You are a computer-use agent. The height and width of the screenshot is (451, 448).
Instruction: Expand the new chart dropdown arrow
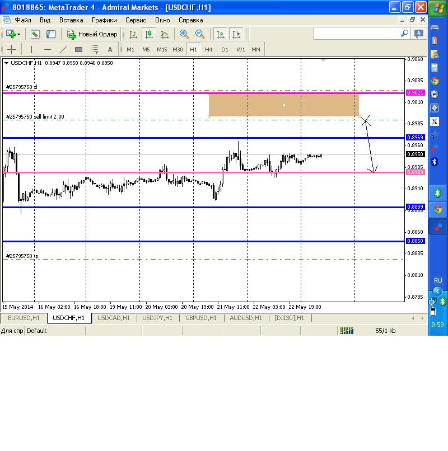[x=18, y=34]
